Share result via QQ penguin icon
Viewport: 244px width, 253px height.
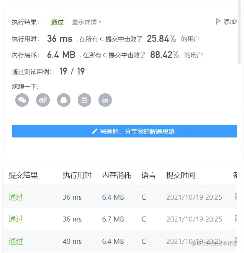(x=64, y=100)
